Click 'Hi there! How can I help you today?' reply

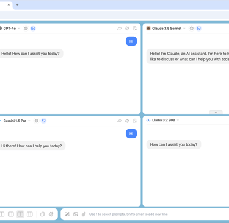[32, 146]
